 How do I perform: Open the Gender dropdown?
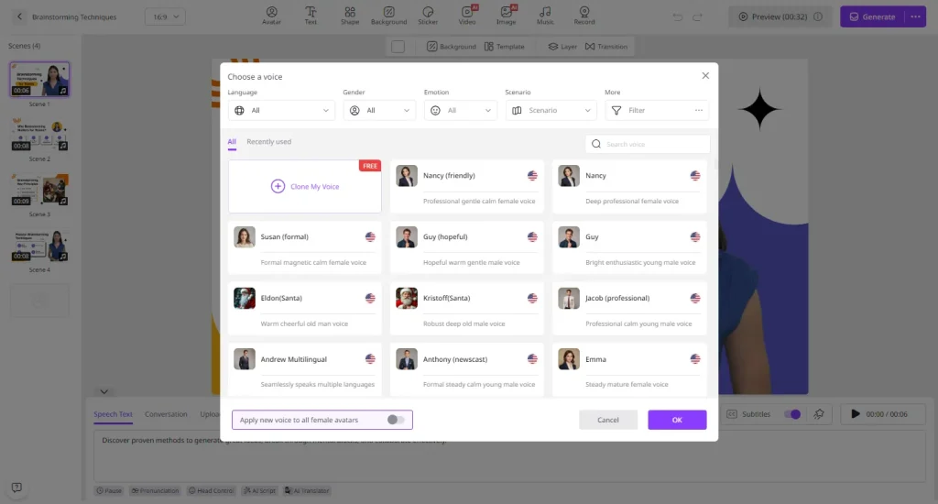pos(379,110)
